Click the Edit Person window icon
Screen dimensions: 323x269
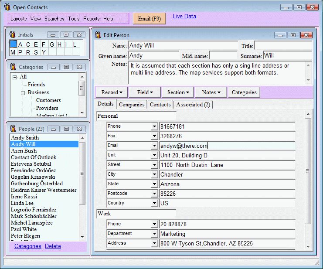(x=98, y=35)
